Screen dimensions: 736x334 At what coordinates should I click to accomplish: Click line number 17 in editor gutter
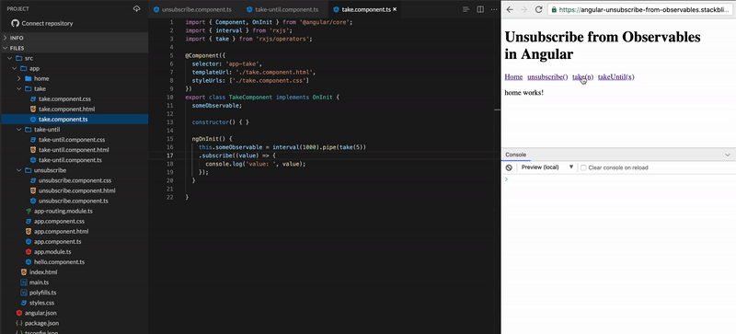[x=170, y=155]
